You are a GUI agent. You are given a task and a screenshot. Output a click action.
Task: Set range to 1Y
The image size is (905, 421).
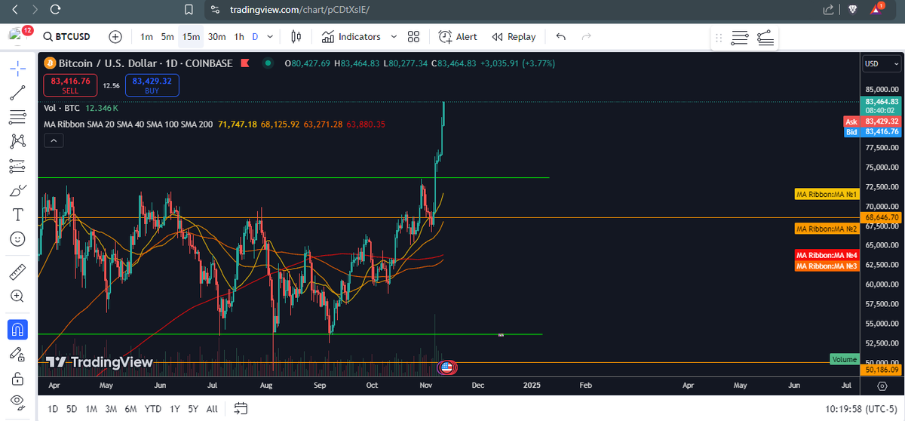coord(175,409)
